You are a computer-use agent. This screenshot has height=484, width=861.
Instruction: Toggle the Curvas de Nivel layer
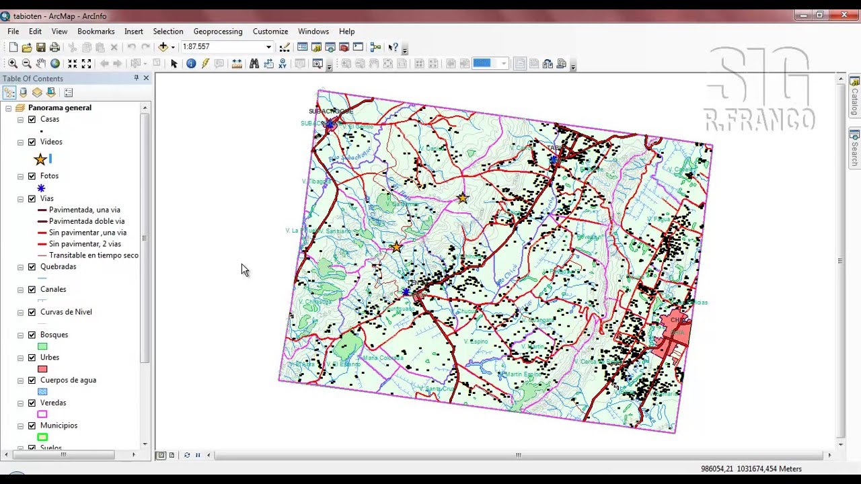(32, 312)
